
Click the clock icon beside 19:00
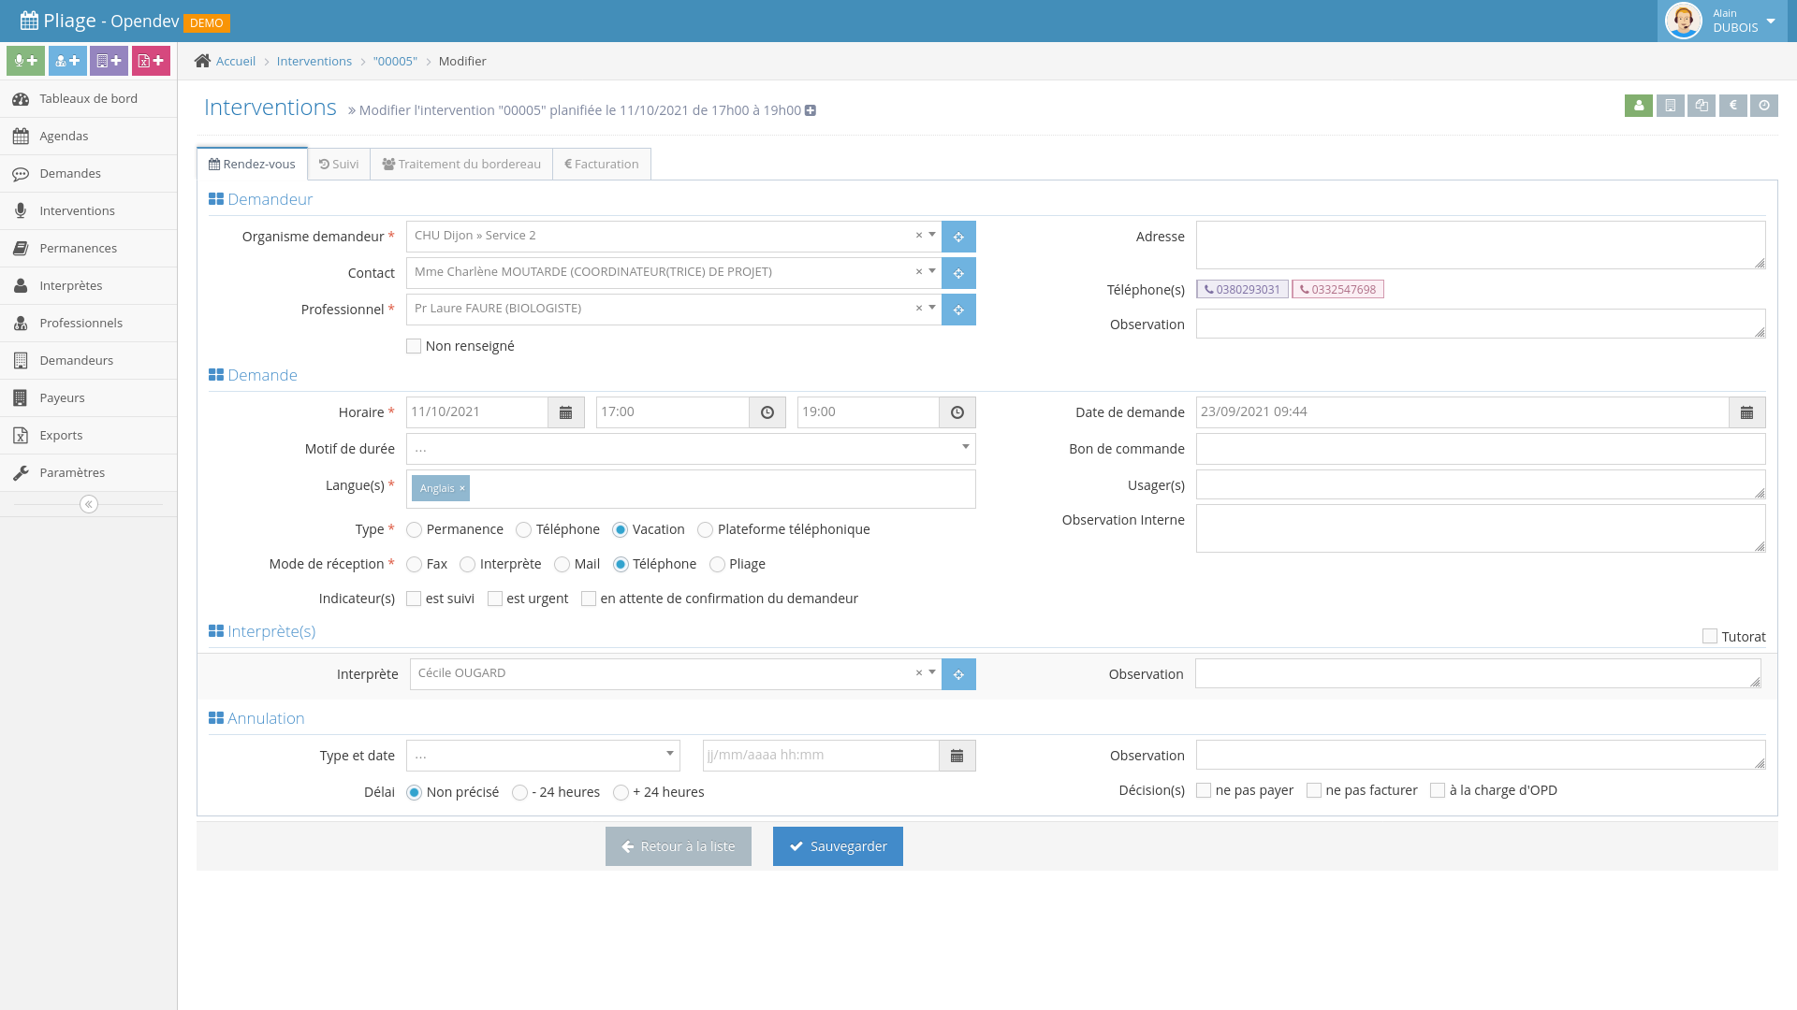tap(957, 412)
